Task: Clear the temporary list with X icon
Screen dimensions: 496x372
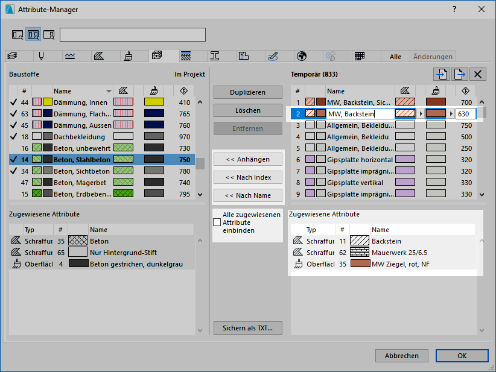Action: 478,74
